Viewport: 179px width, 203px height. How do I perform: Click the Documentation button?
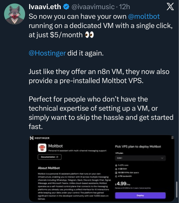click(50, 157)
